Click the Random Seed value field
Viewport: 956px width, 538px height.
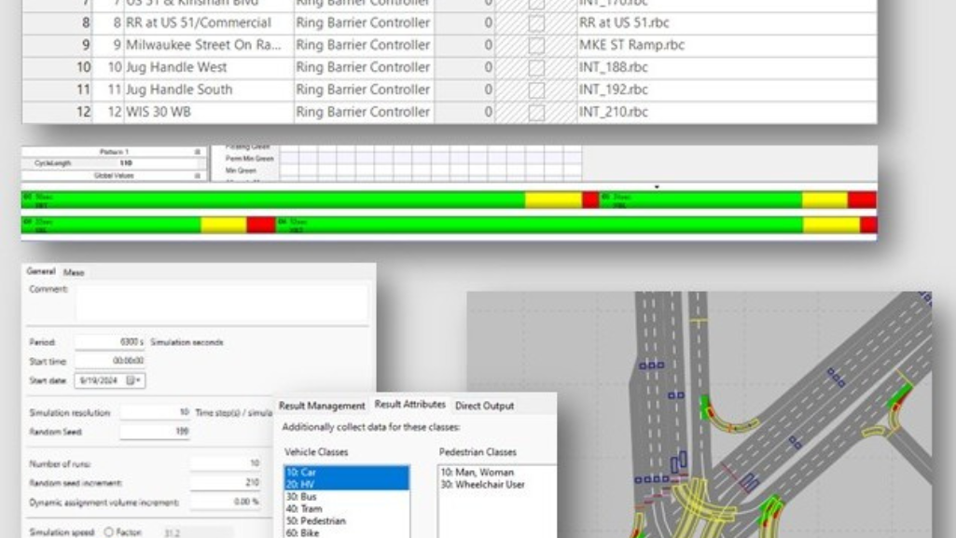coord(155,432)
